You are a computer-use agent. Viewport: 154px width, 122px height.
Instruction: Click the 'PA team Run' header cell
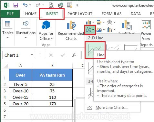[52, 75]
